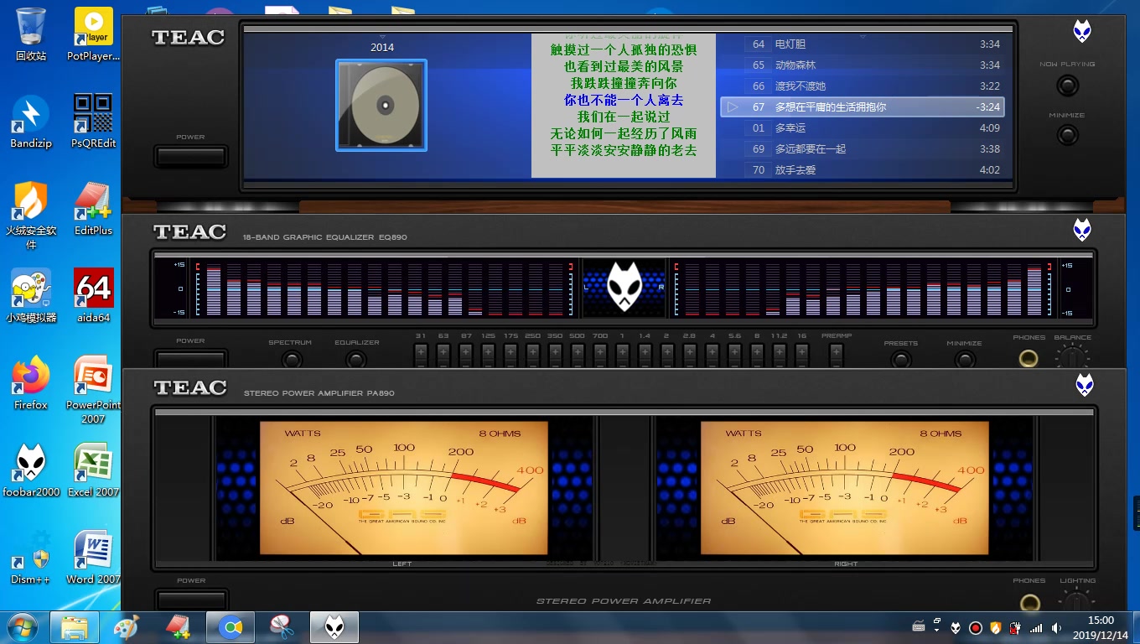Open the Windows Start menu
1140x644 pixels.
pyautogui.click(x=23, y=627)
